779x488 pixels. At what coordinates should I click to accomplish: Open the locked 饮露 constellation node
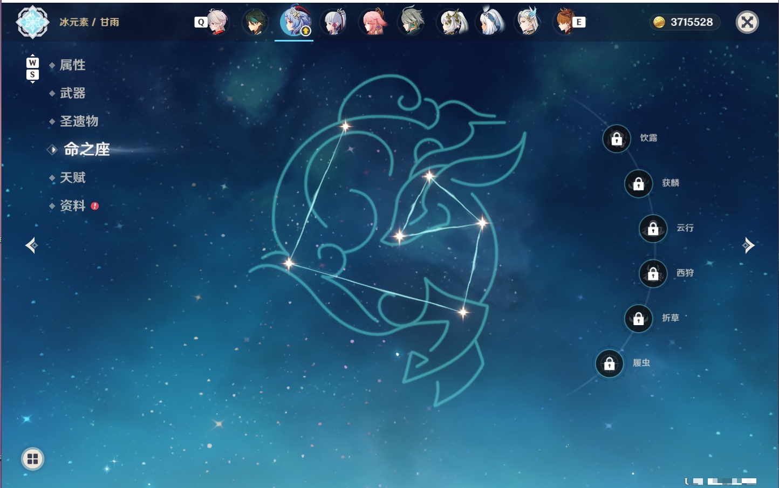617,139
